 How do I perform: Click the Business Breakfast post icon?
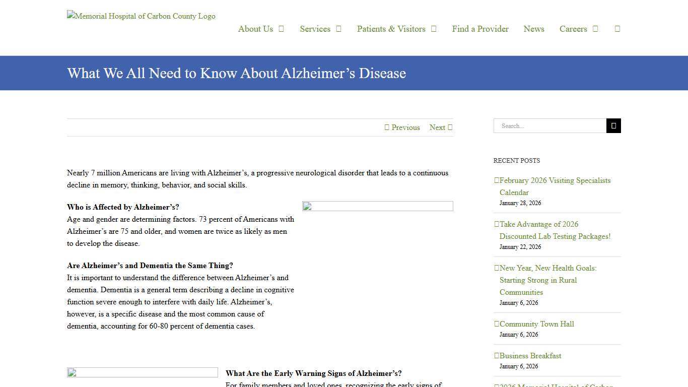click(x=496, y=355)
